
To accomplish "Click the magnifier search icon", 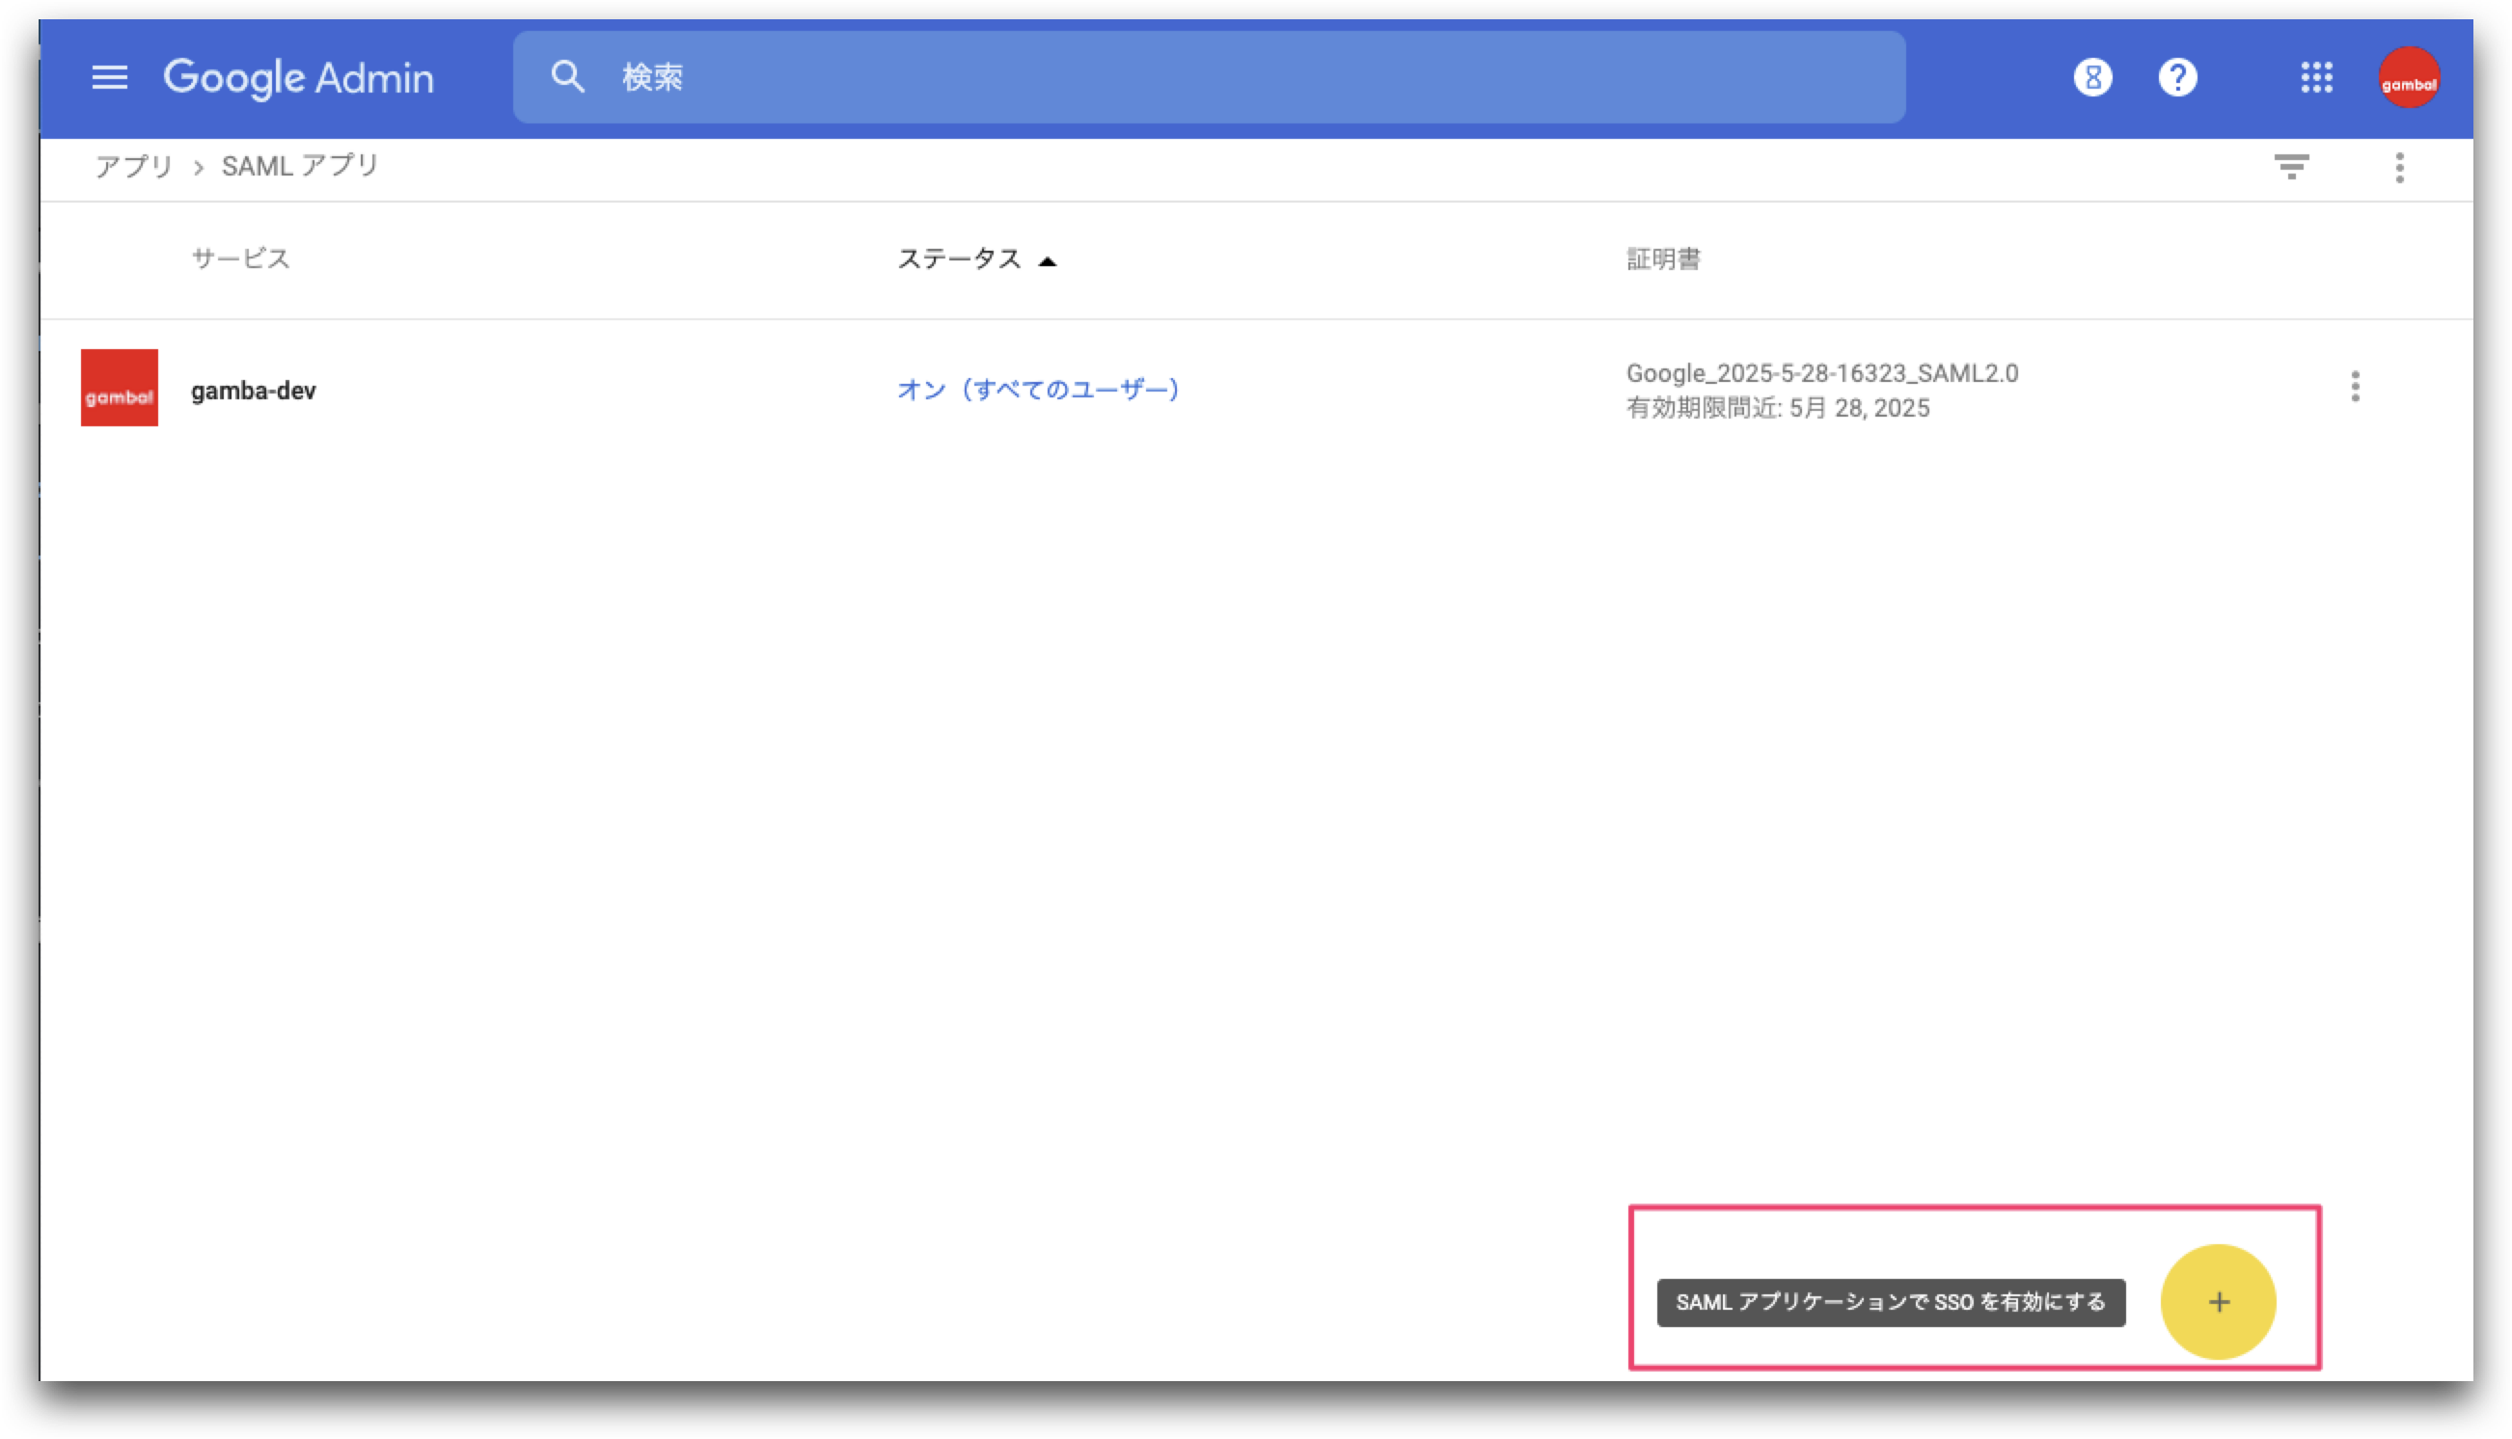I will click(568, 76).
